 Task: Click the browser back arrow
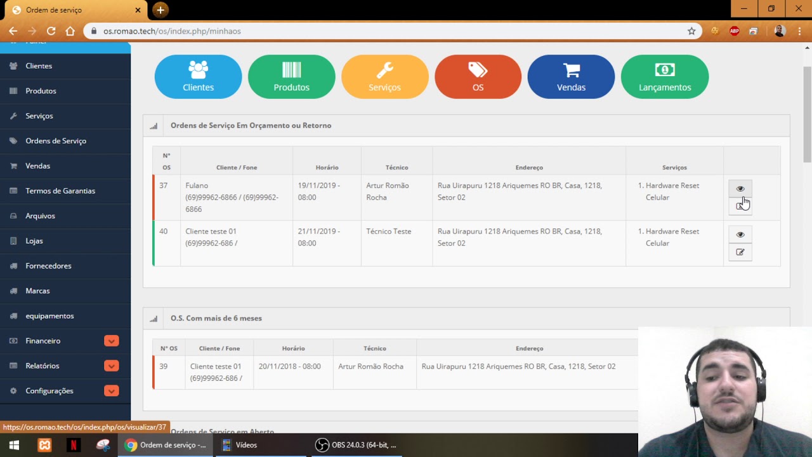coord(13,31)
